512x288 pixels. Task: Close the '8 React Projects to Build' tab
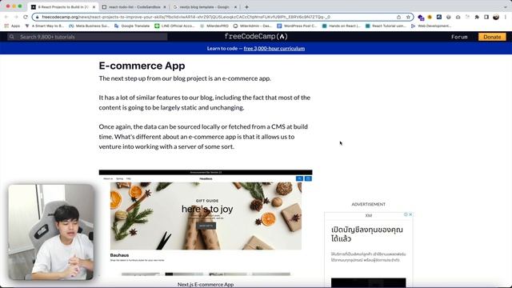[x=94, y=7]
